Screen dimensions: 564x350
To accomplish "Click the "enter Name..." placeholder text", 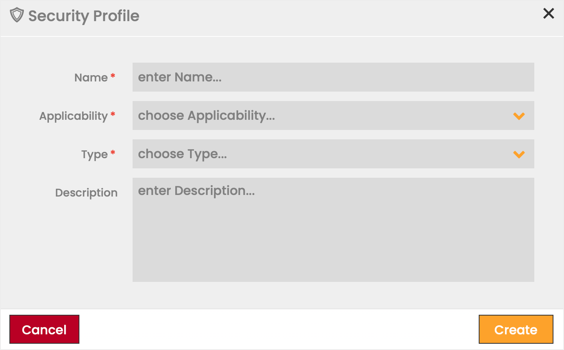I will pos(180,77).
